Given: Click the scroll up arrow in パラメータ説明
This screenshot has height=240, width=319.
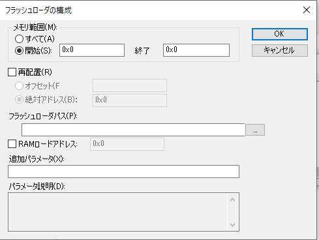Looking at the screenshot, I should point(232,200).
